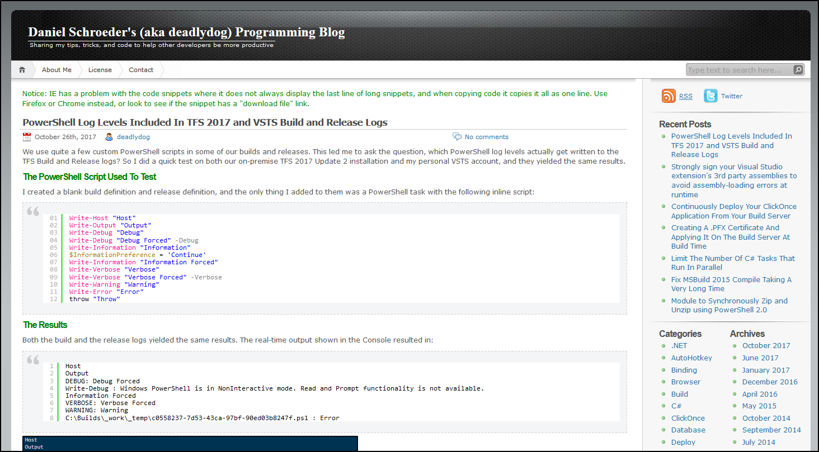Open the Twitter text link
This screenshot has width=819, height=452.
[732, 96]
